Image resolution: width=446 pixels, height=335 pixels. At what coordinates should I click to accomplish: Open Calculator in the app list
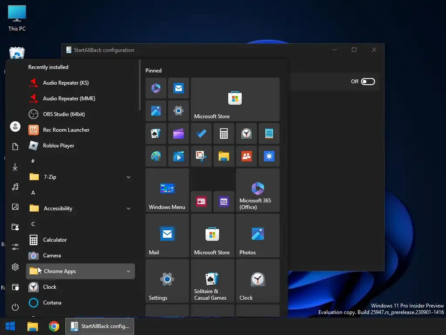[81, 240]
